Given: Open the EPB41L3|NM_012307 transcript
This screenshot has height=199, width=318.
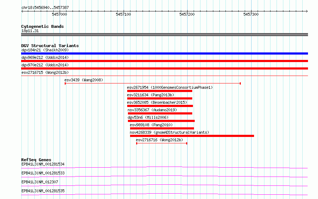Looking at the screenshot, I should coord(40,182).
